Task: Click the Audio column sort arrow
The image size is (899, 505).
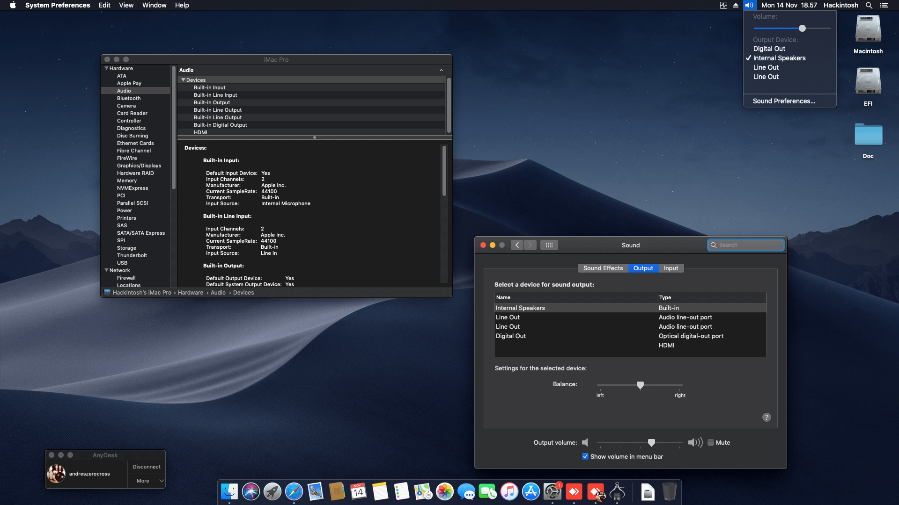Action: pyautogui.click(x=441, y=70)
